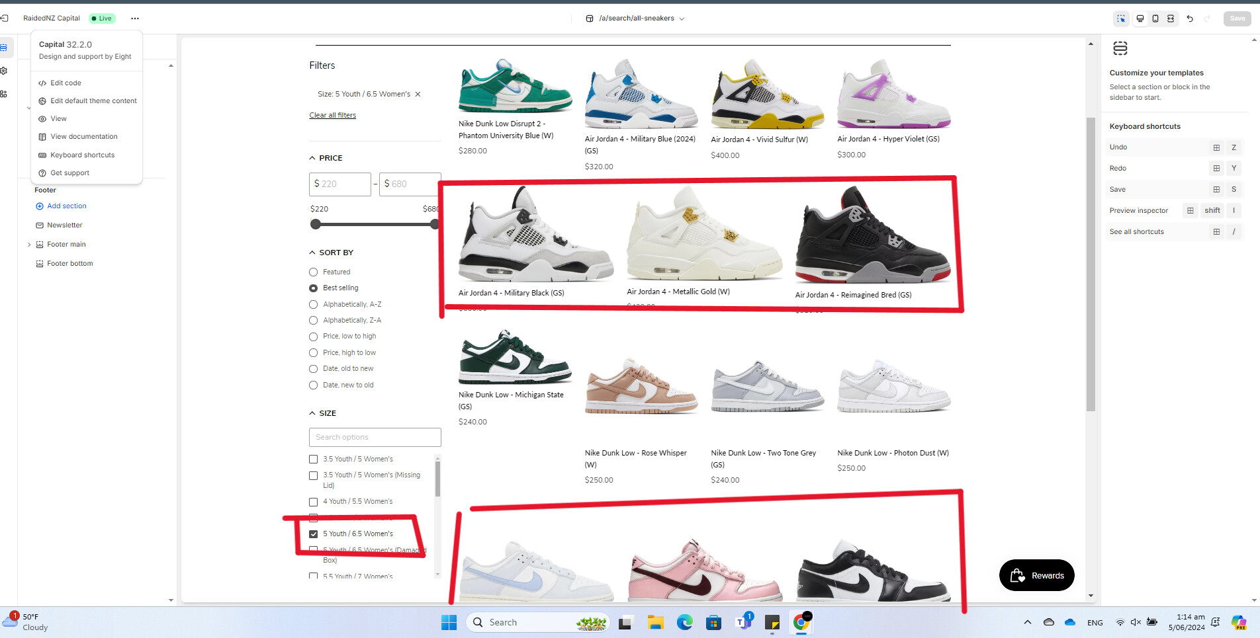Click See all shortcuts in right panel
Screen dimensions: 1260x638
click(1137, 232)
